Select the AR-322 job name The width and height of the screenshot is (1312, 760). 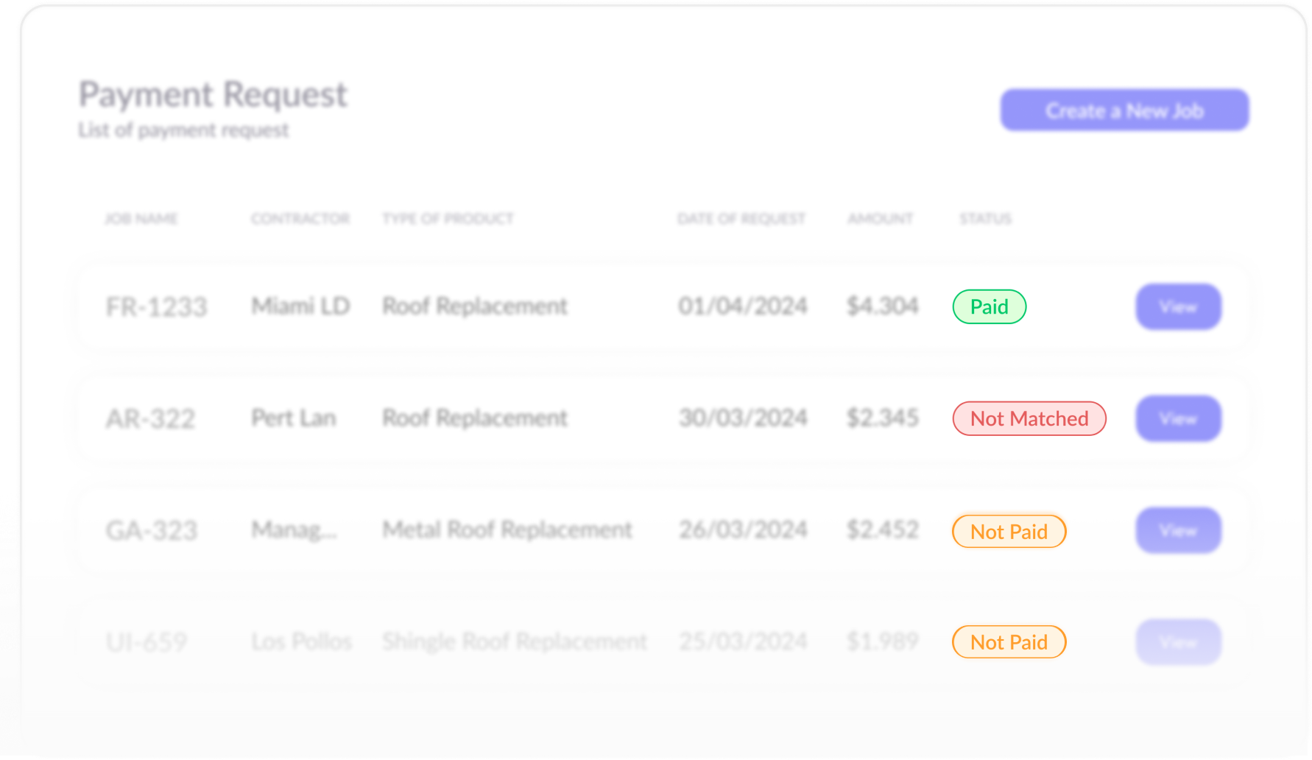pos(150,418)
